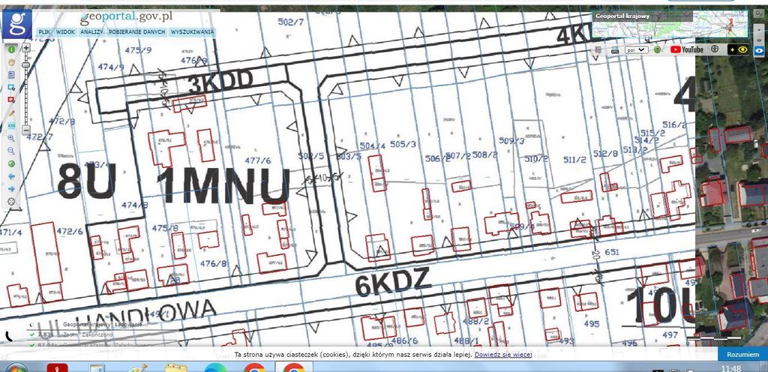Click the blue right arrow next view
768x372 pixels.
12,188
